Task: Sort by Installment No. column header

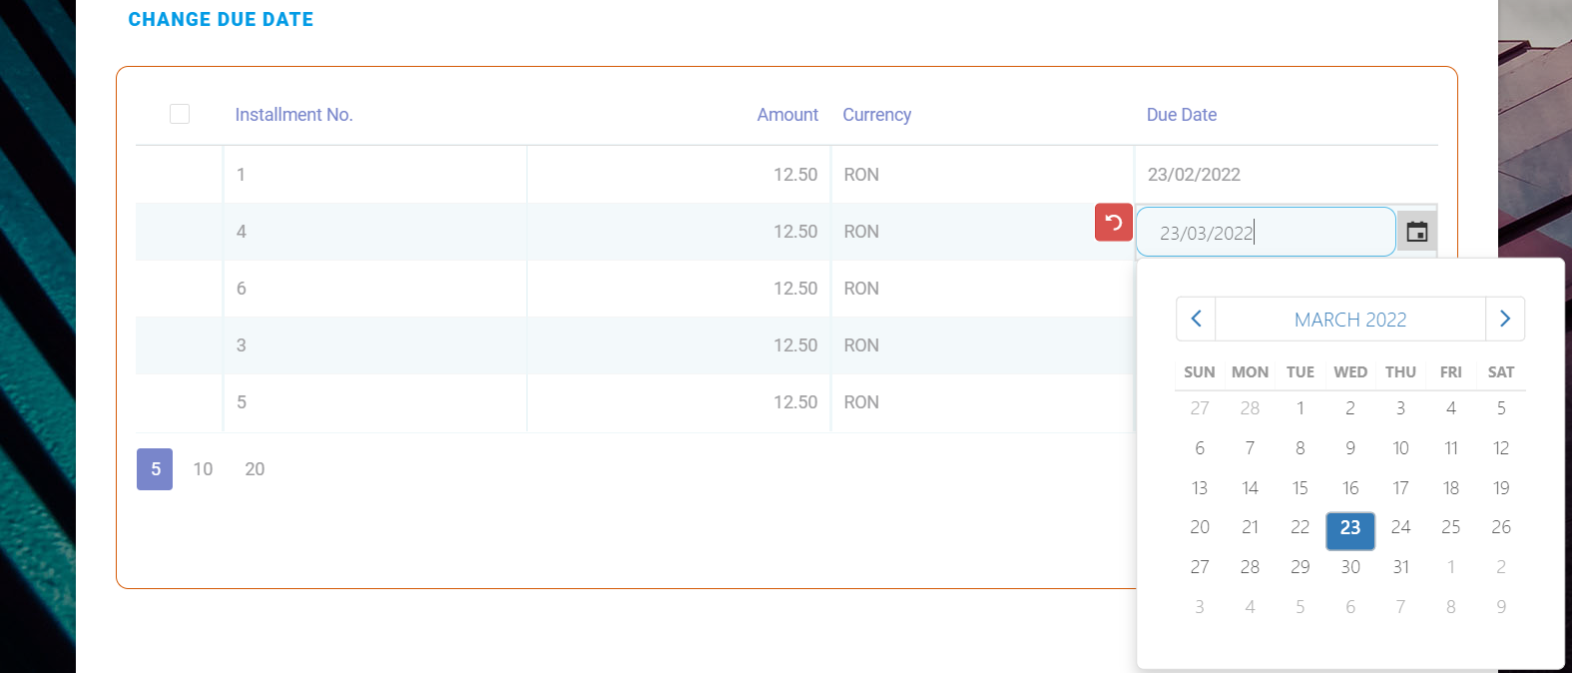Action: point(293,115)
